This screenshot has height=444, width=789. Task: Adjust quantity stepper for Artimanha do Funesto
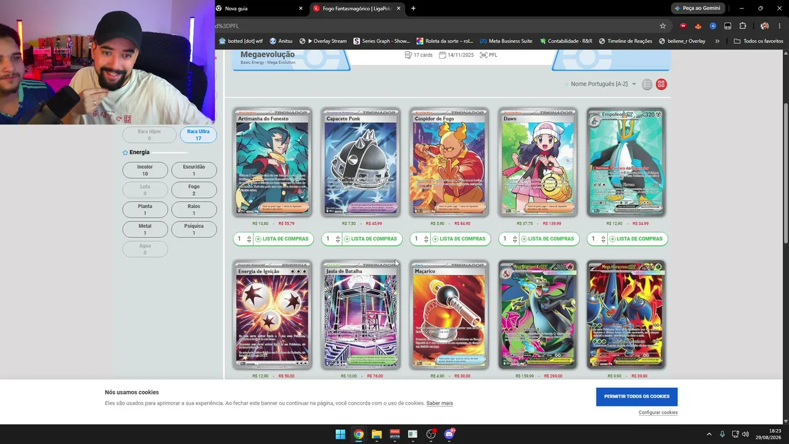point(249,239)
